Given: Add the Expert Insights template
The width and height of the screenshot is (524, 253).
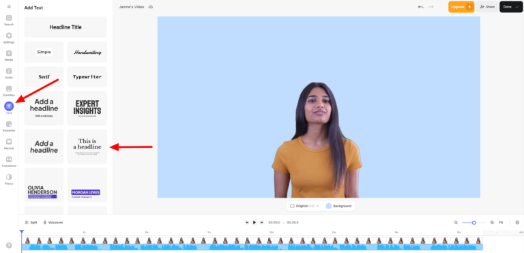Looking at the screenshot, I should point(87,108).
